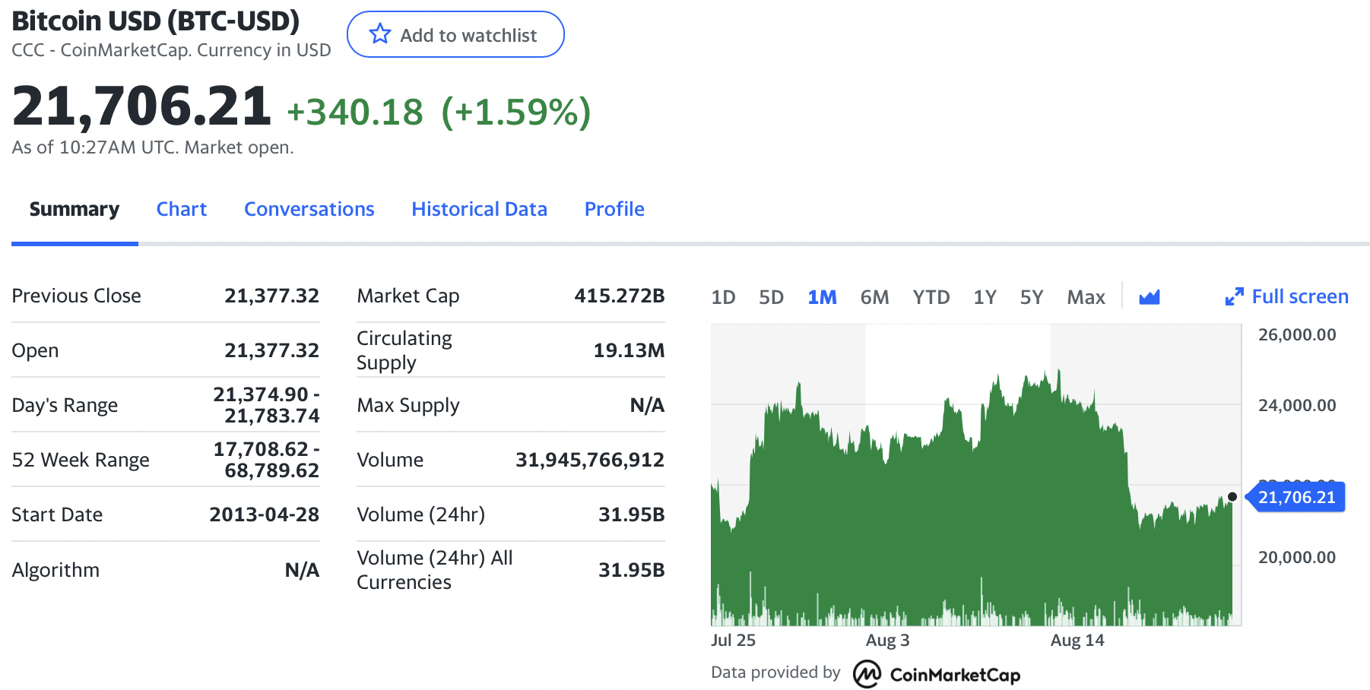Select the 5D chart range

(771, 297)
